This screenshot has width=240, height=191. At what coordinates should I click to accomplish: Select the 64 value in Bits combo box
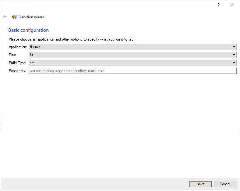coord(132,55)
